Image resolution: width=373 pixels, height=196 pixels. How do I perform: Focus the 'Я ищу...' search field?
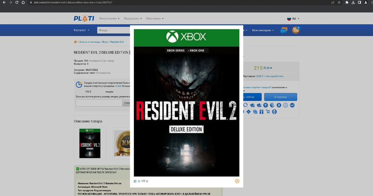114,30
